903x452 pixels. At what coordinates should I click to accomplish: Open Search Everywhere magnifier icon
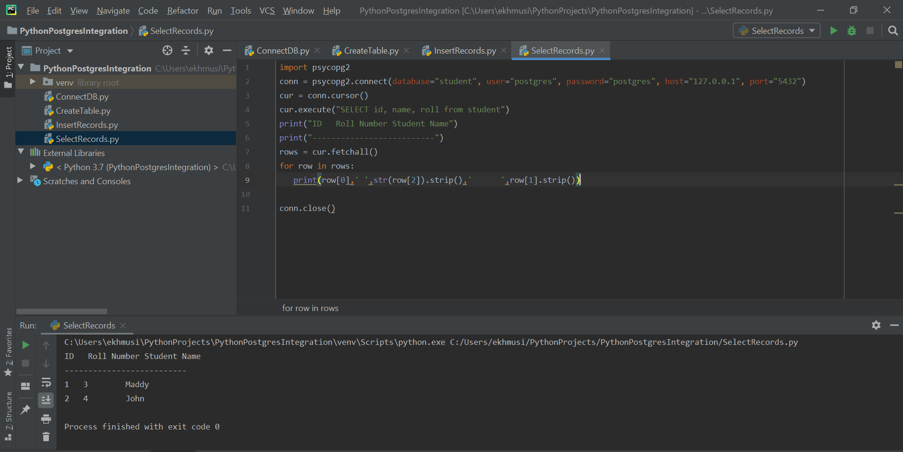click(x=893, y=31)
